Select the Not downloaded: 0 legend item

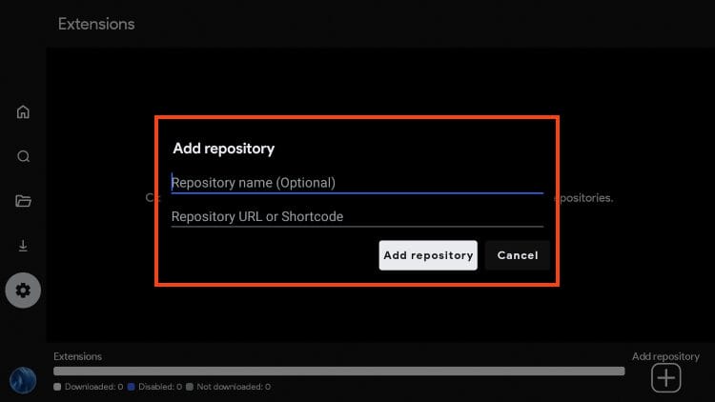click(x=229, y=387)
